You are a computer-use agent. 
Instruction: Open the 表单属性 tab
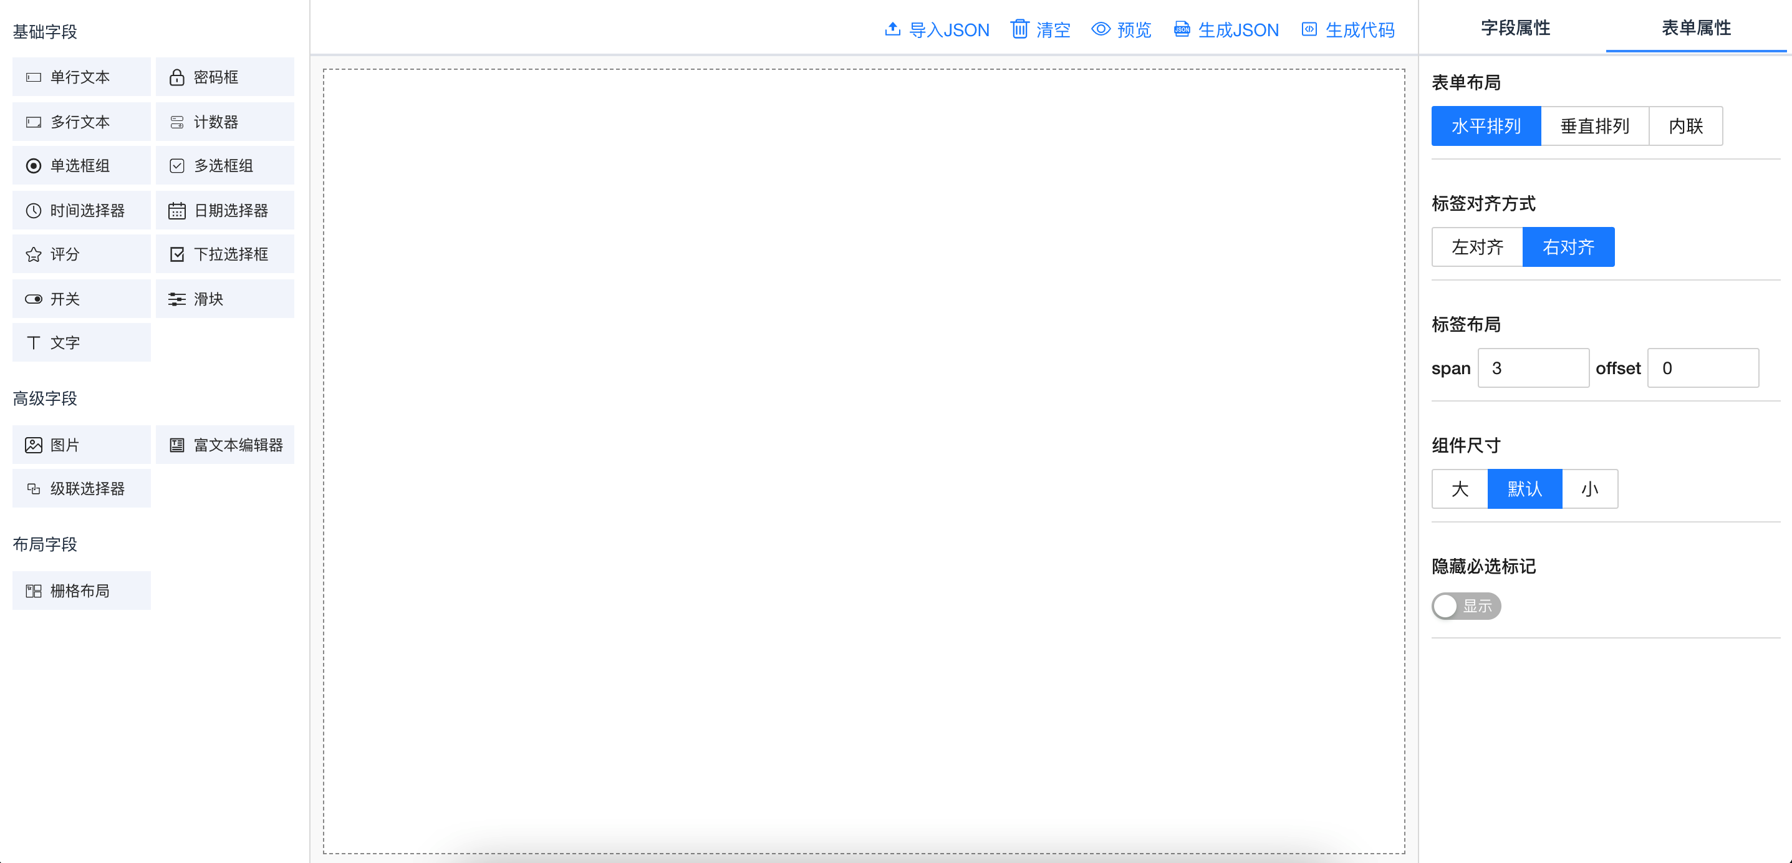tap(1695, 28)
